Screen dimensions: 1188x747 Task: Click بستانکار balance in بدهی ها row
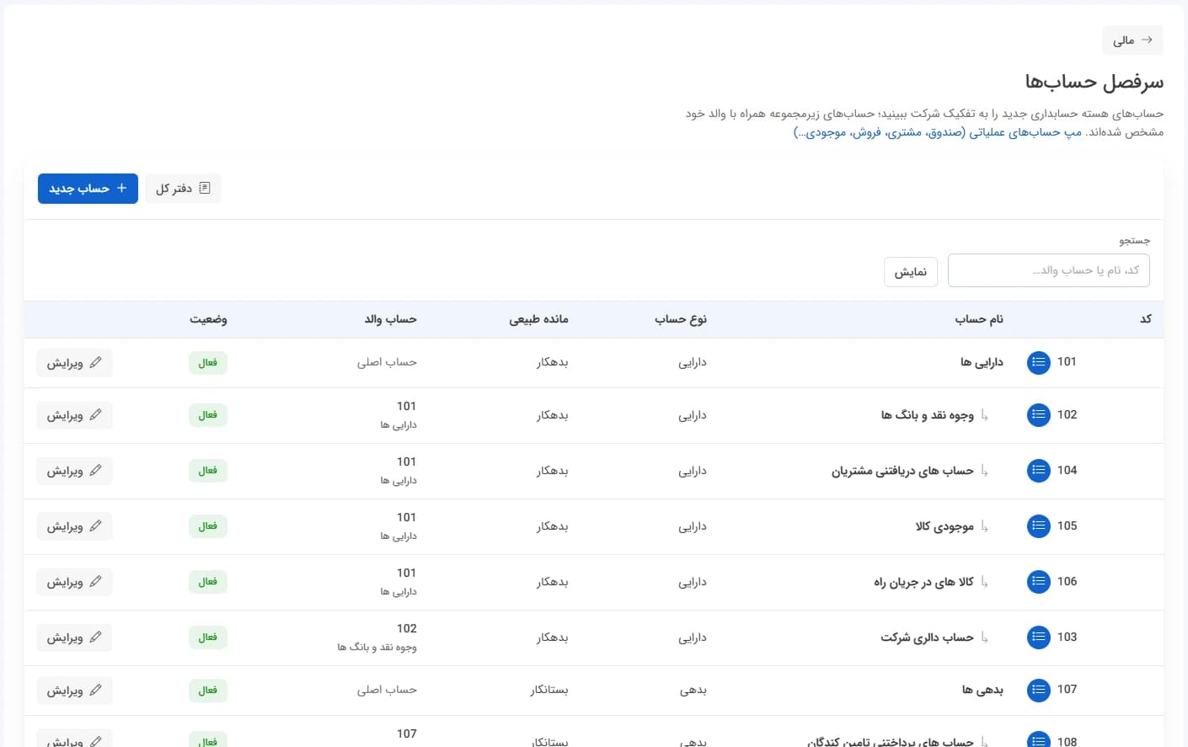(x=549, y=690)
